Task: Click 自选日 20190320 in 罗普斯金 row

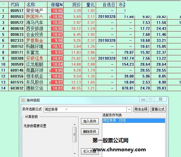Action: click(107, 41)
